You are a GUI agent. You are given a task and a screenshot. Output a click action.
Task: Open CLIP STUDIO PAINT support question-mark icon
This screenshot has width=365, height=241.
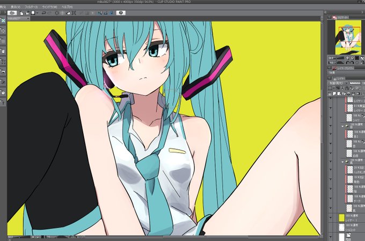click(121, 13)
